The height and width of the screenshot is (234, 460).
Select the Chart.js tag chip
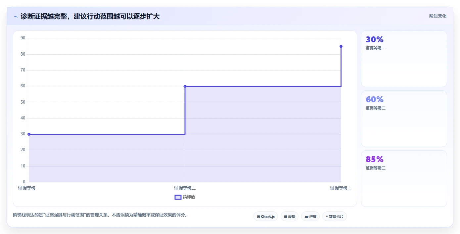(x=266, y=216)
